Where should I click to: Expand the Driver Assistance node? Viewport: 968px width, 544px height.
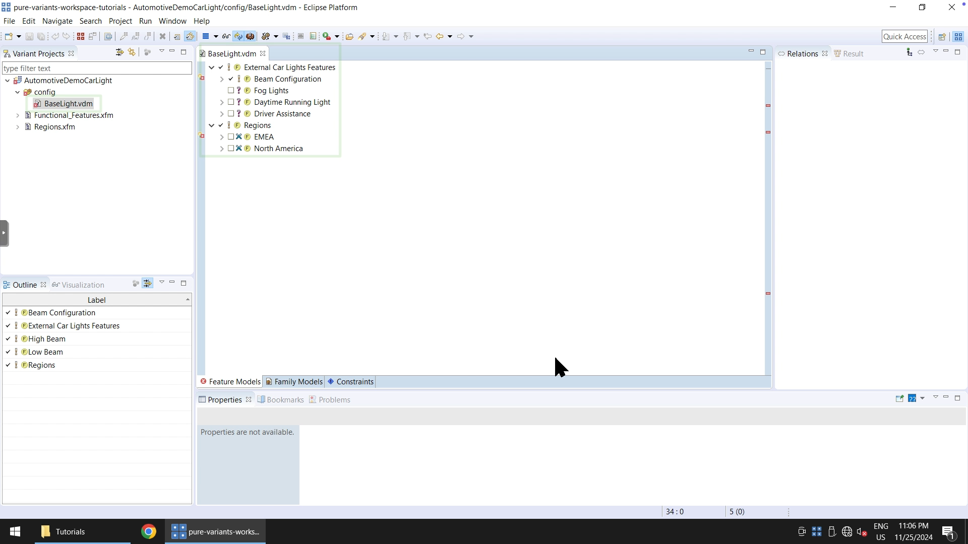[x=221, y=114]
